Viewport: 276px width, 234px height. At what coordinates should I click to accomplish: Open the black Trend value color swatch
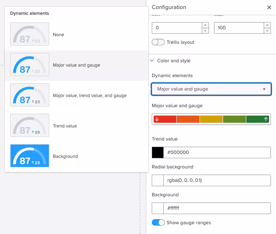pos(158,152)
